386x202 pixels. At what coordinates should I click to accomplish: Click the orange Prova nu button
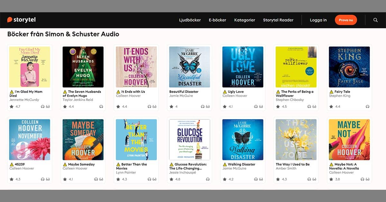pos(346,20)
